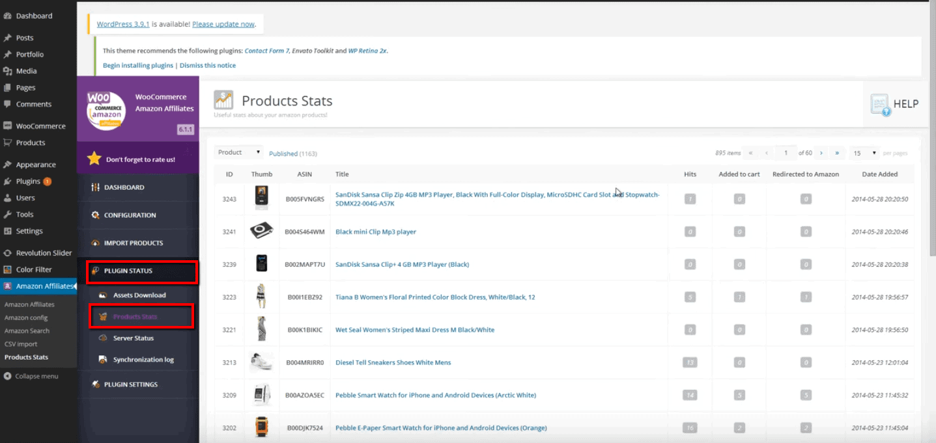Viewport: 936px width, 443px height.
Task: Click the Import Products icon
Action: [x=96, y=243]
